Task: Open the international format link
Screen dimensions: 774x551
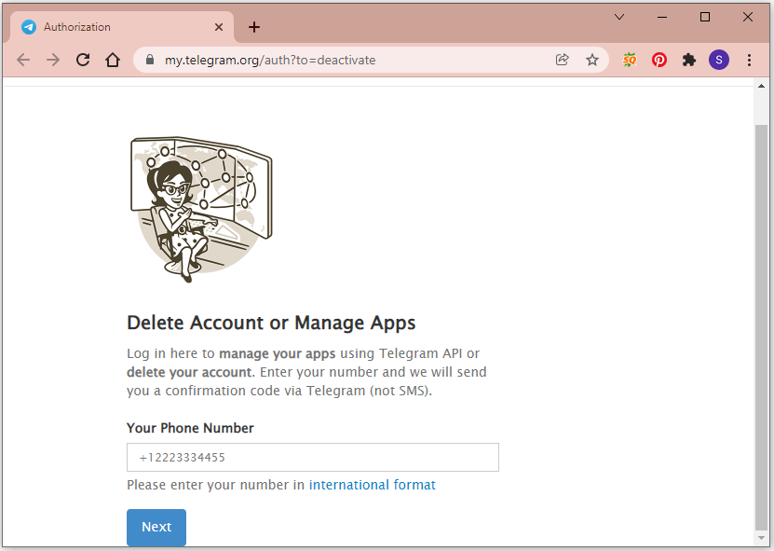Action: pos(373,485)
